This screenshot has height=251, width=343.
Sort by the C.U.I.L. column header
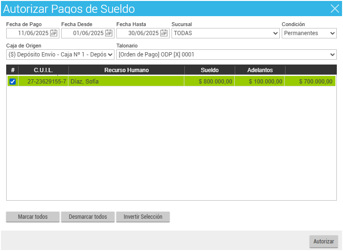pyautogui.click(x=43, y=70)
